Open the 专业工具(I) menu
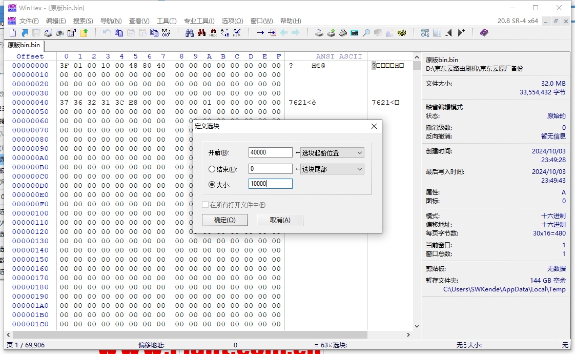The width and height of the screenshot is (575, 354). pos(199,21)
